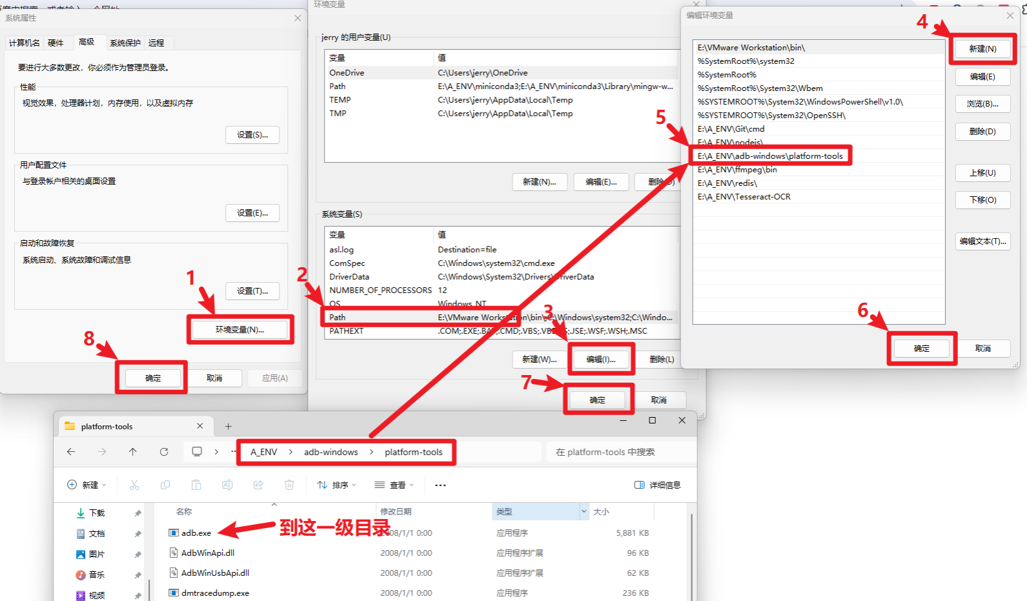This screenshot has width=1027, height=601.
Task: Select the adb.exe file
Action: [x=196, y=533]
